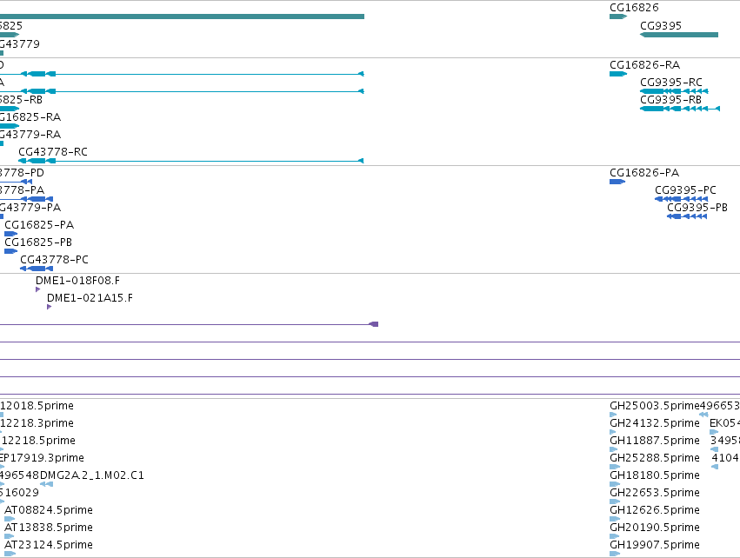Open the GH25003.5prime EST label
The width and height of the screenshot is (740, 558).
tap(655, 406)
